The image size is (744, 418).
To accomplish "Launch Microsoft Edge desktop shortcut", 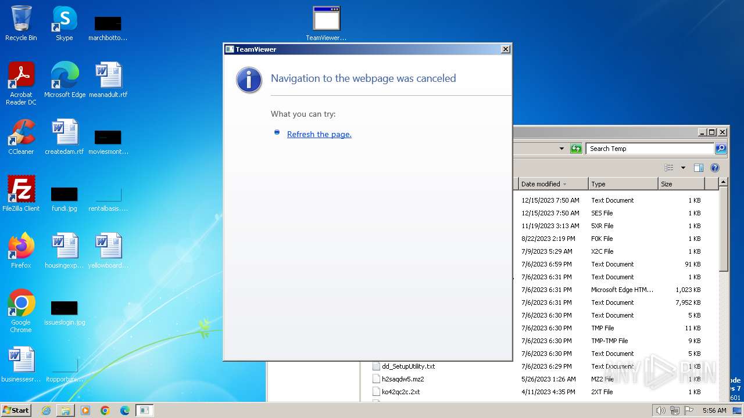I will (65, 80).
